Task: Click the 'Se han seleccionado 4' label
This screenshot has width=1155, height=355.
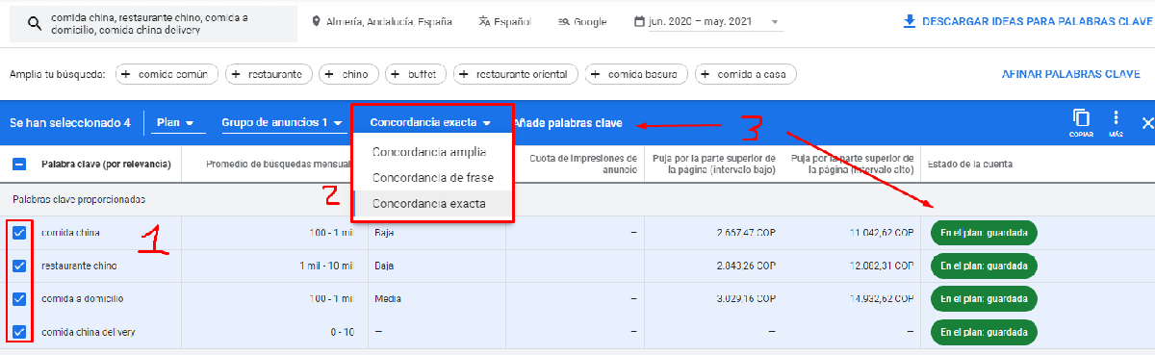Action: coord(69,123)
